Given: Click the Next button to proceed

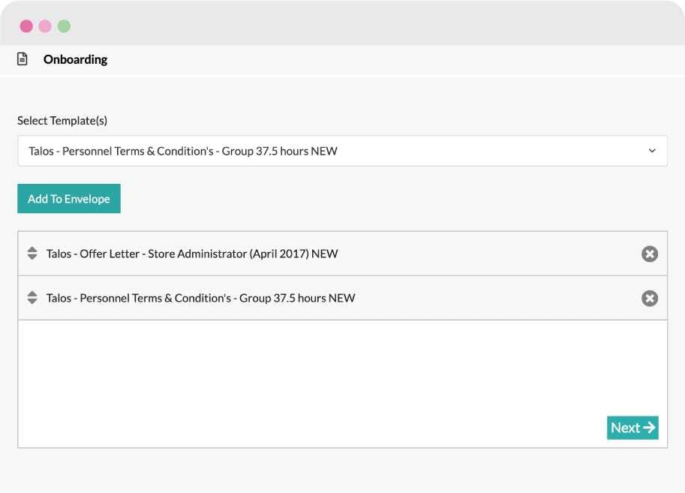Looking at the screenshot, I should point(632,428).
